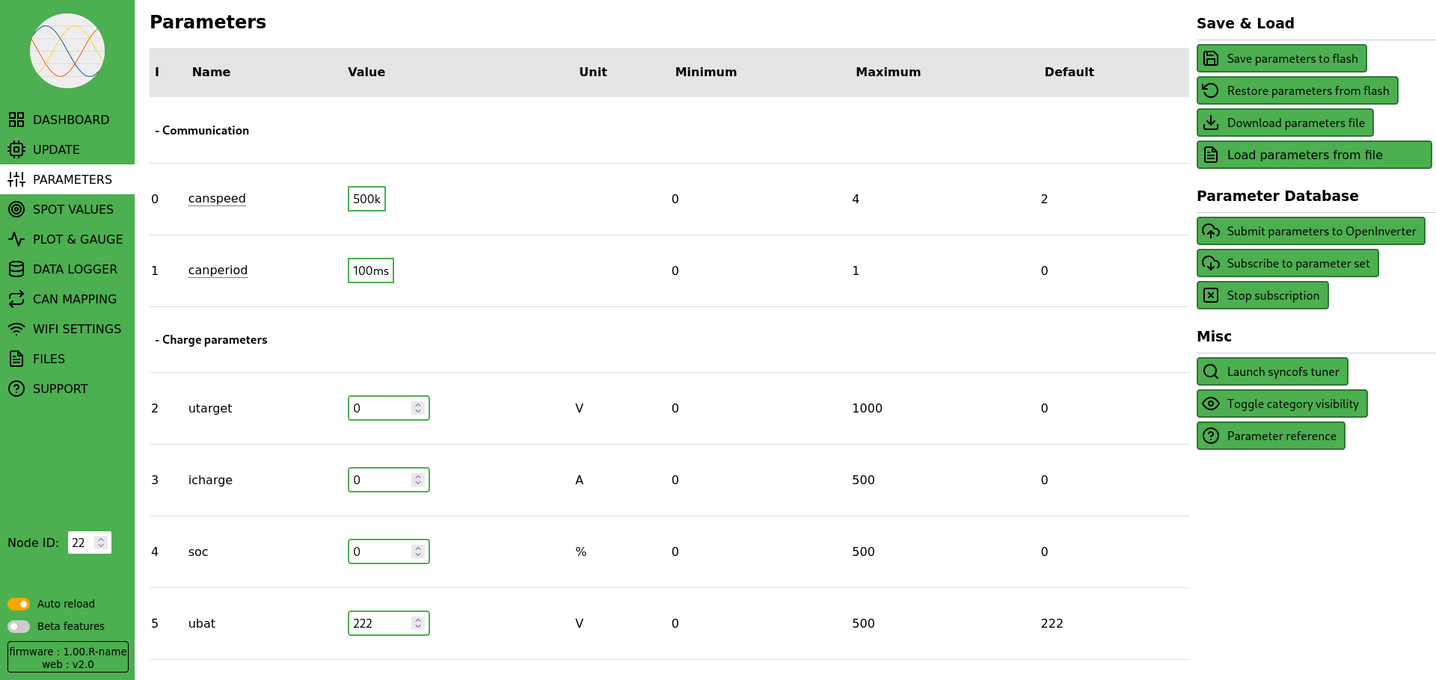This screenshot has width=1436, height=680.
Task: Click the Node ID stepper arrows
Action: pos(101,543)
